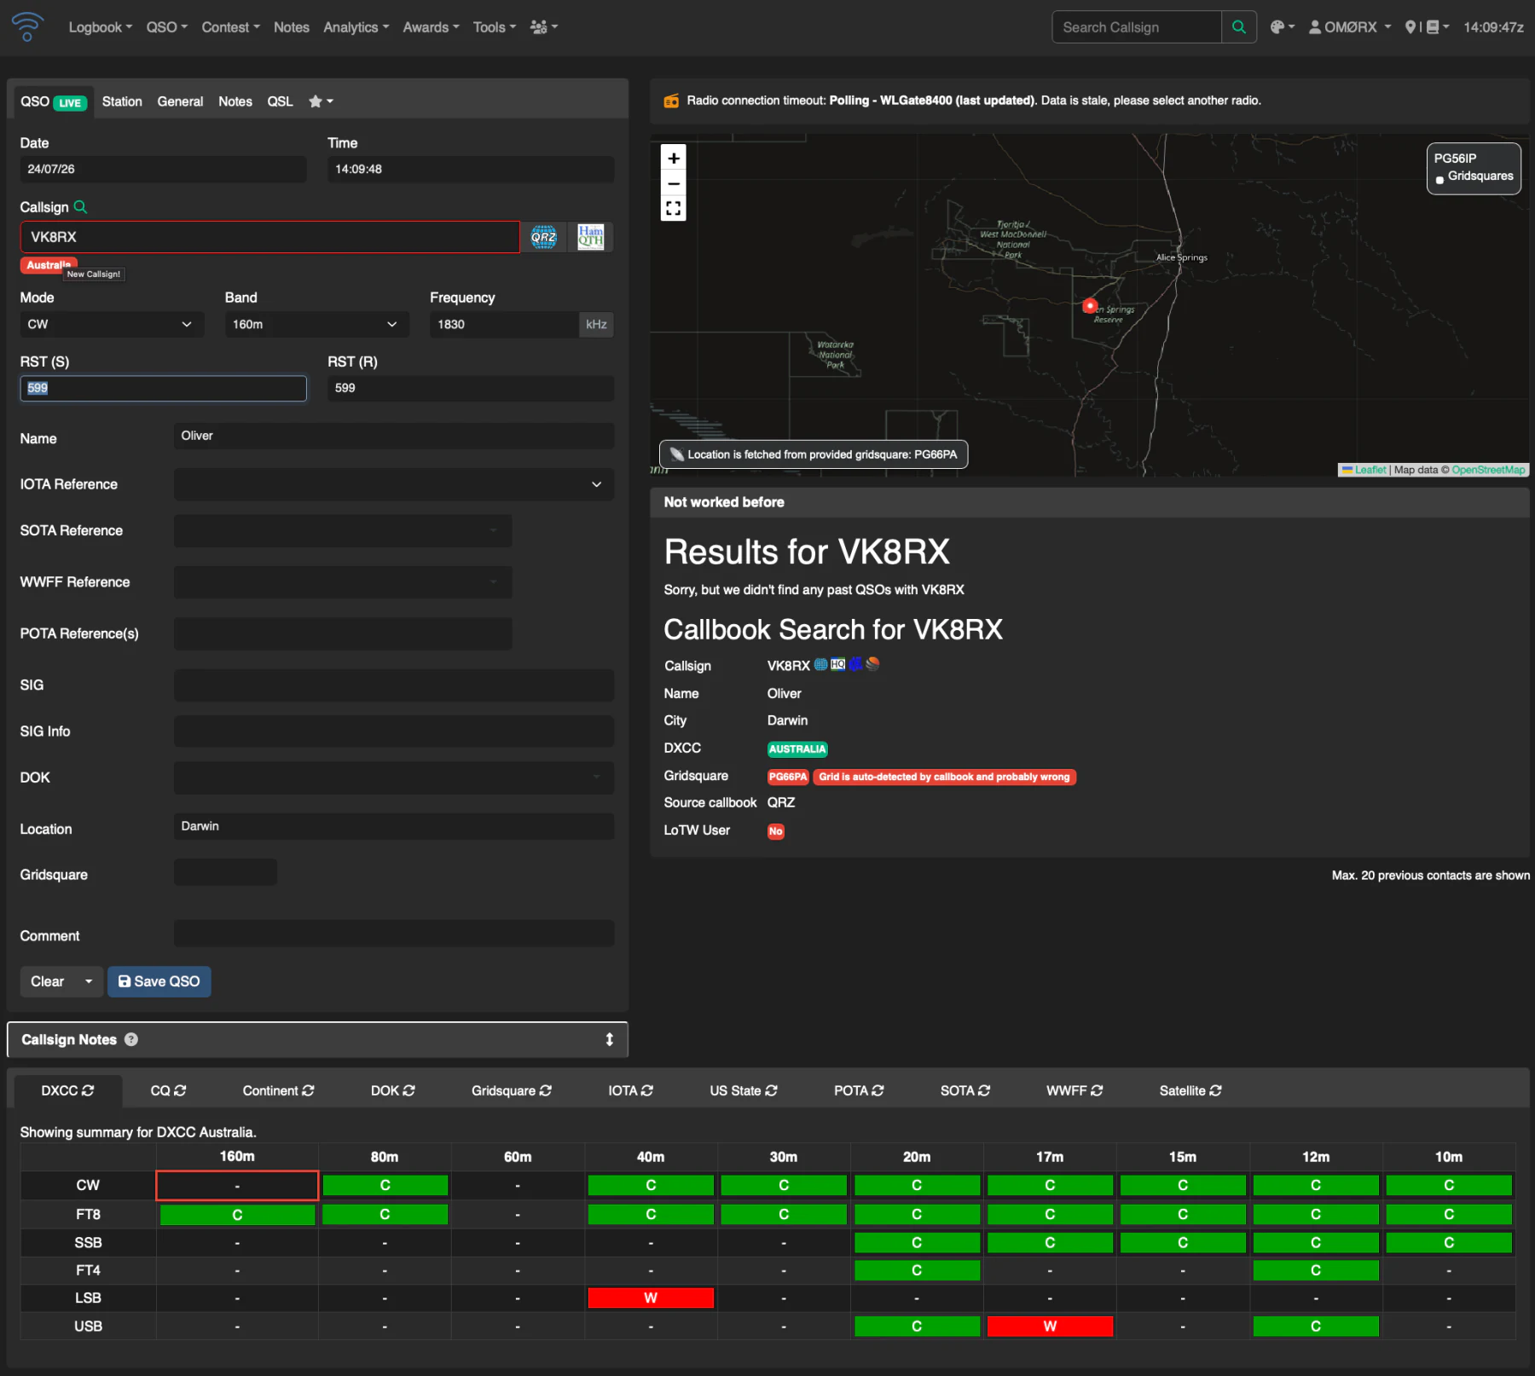Open the theme palette icon menu
Screen dimensions: 1535x1376
click(1282, 27)
